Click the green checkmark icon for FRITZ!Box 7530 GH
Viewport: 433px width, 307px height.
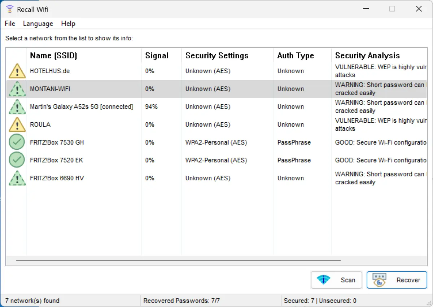click(17, 142)
